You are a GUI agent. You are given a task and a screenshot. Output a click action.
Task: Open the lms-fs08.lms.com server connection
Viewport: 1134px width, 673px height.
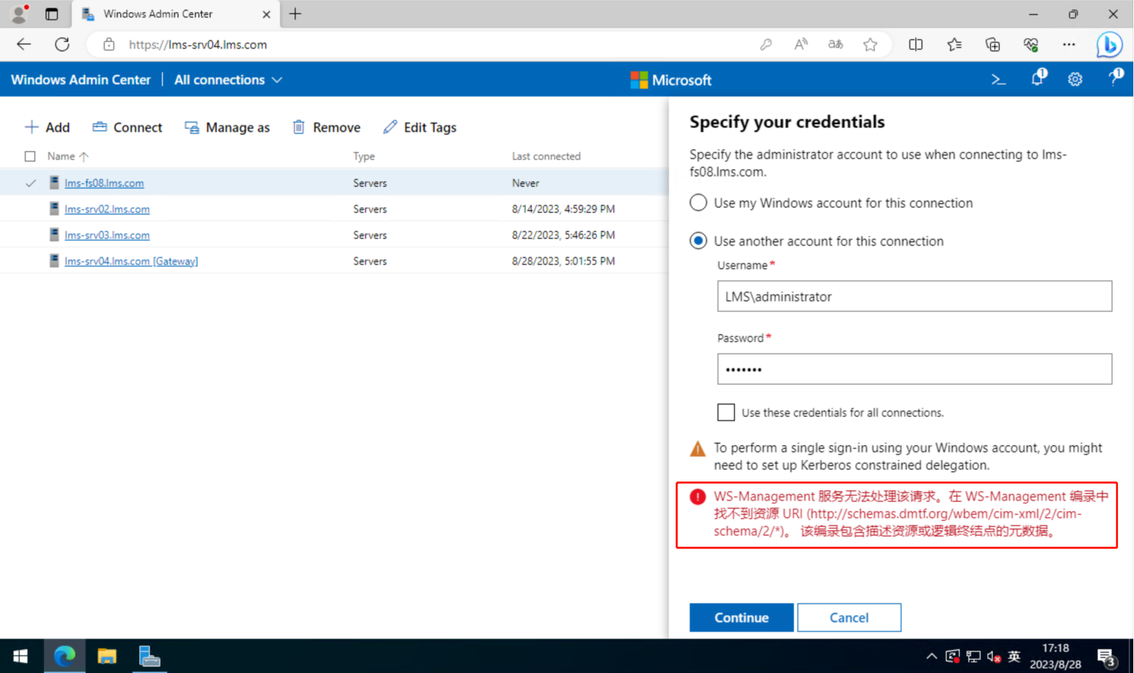[x=104, y=182]
